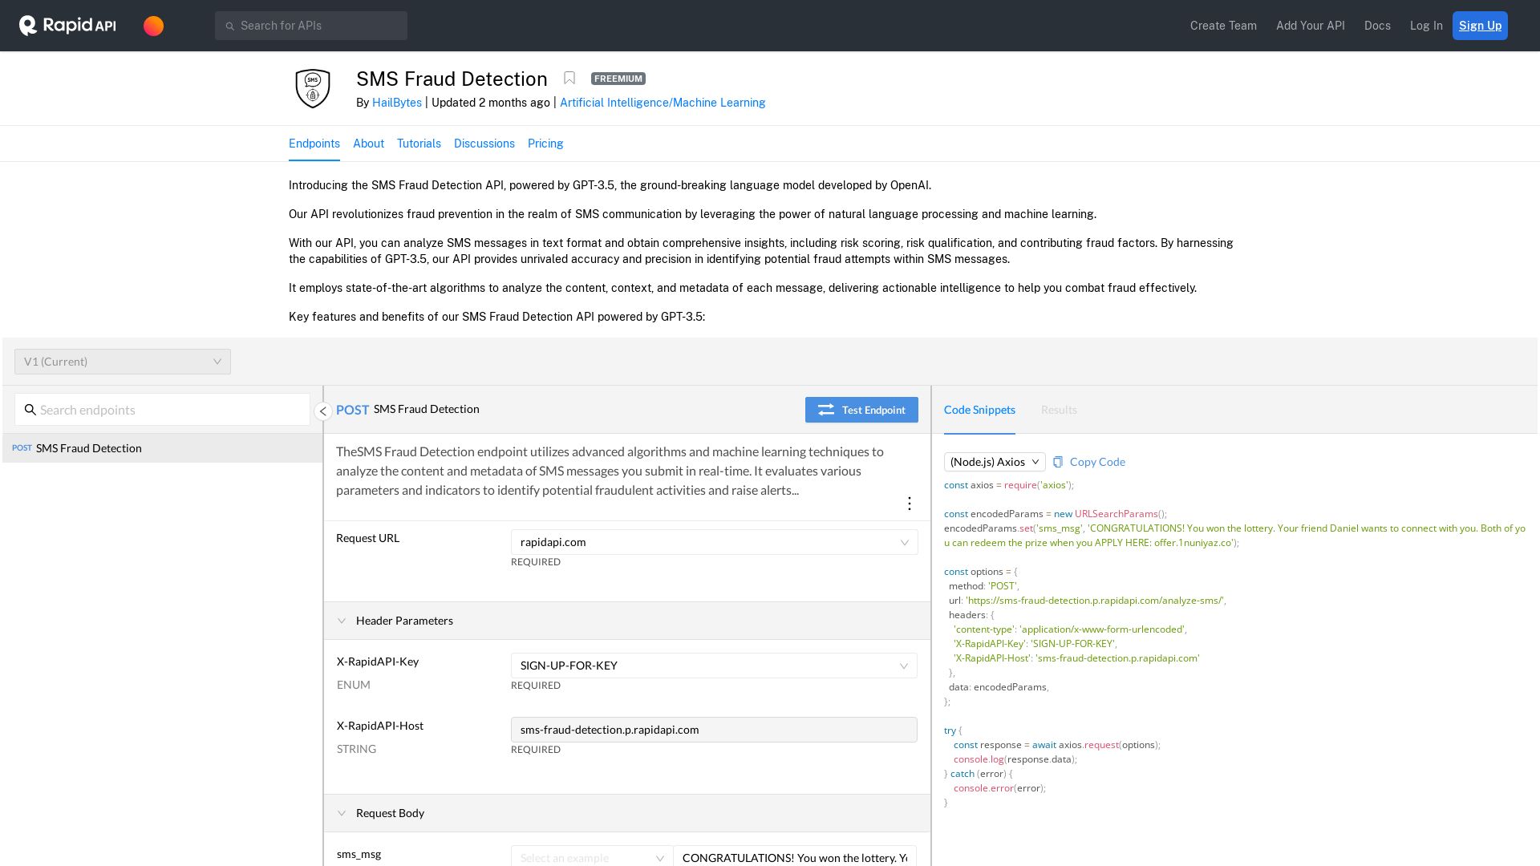This screenshot has height=866, width=1540.
Task: Open the three-dot endpoint options menu
Action: 909,504
